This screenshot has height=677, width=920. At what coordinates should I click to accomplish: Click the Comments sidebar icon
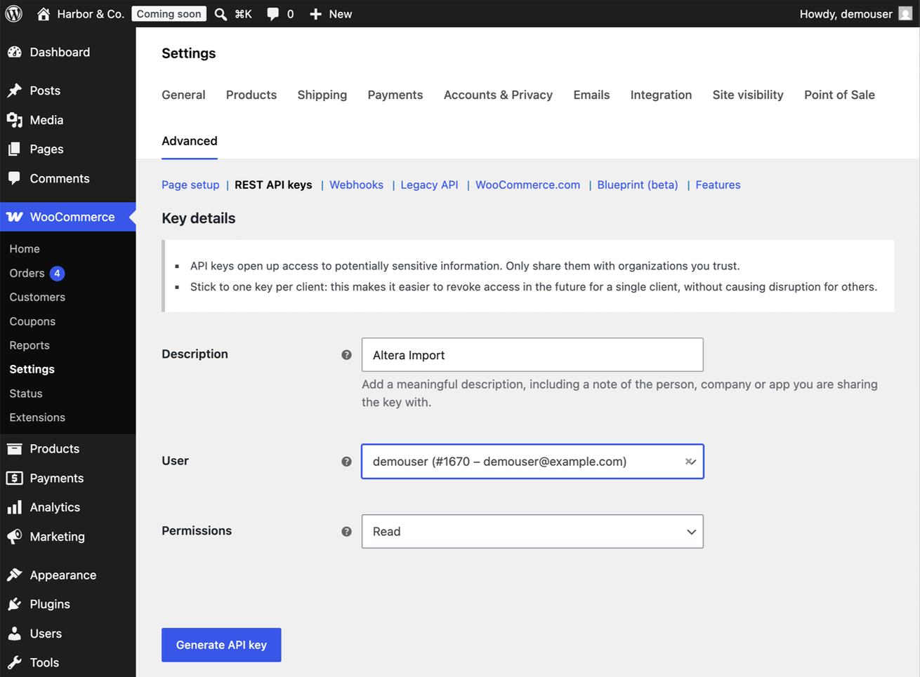pyautogui.click(x=15, y=178)
